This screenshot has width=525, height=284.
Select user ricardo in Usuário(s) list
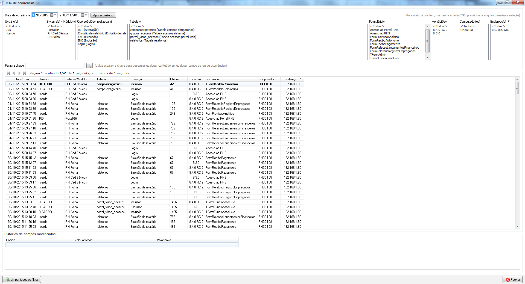tap(10, 33)
